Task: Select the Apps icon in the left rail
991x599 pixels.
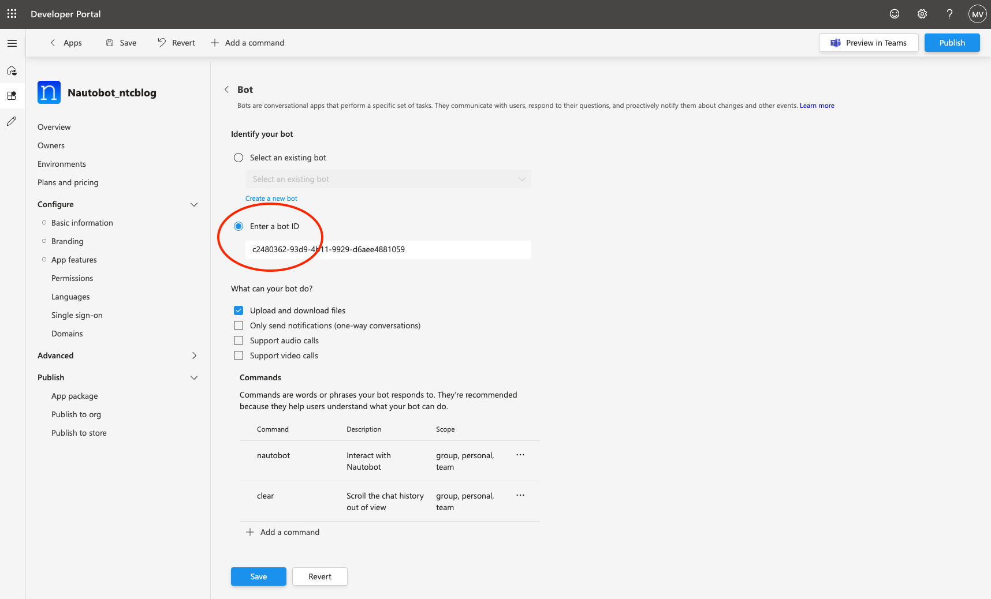Action: 12,95
